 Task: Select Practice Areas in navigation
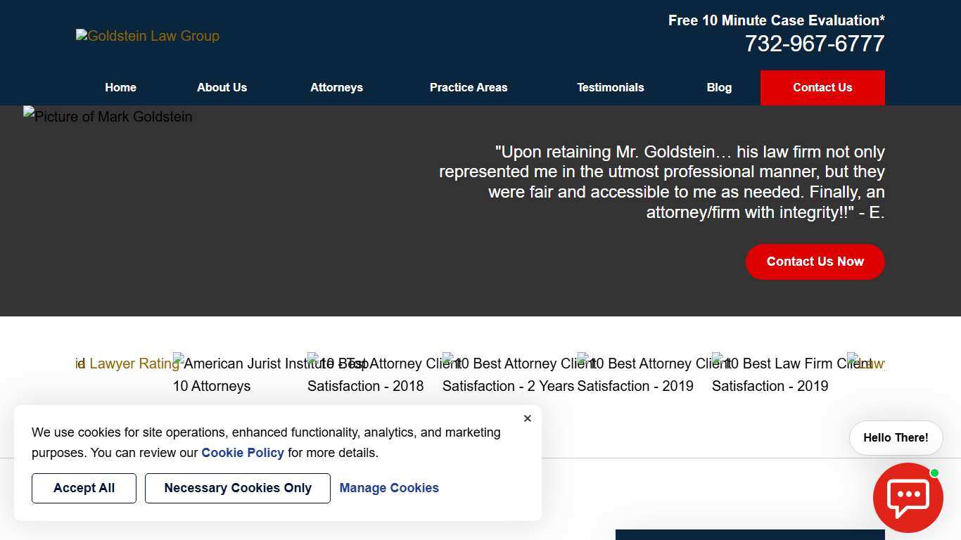coord(468,88)
